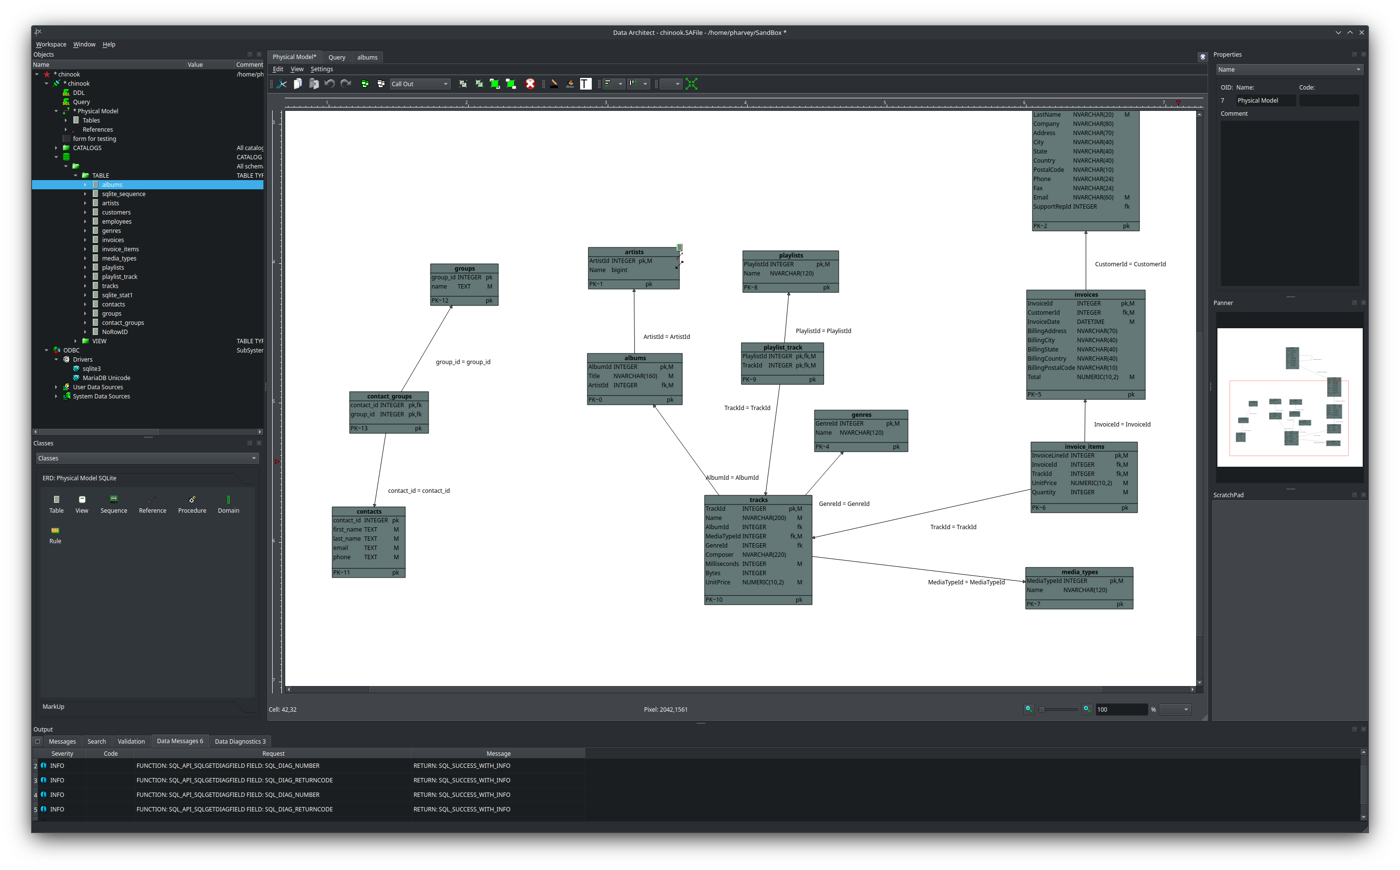
Task: Click the red delete icon in the toolbar
Action: point(530,83)
